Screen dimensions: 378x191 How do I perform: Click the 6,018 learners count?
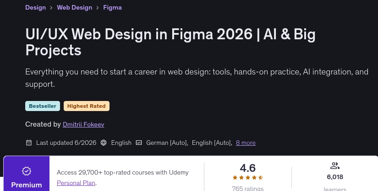[x=335, y=177]
